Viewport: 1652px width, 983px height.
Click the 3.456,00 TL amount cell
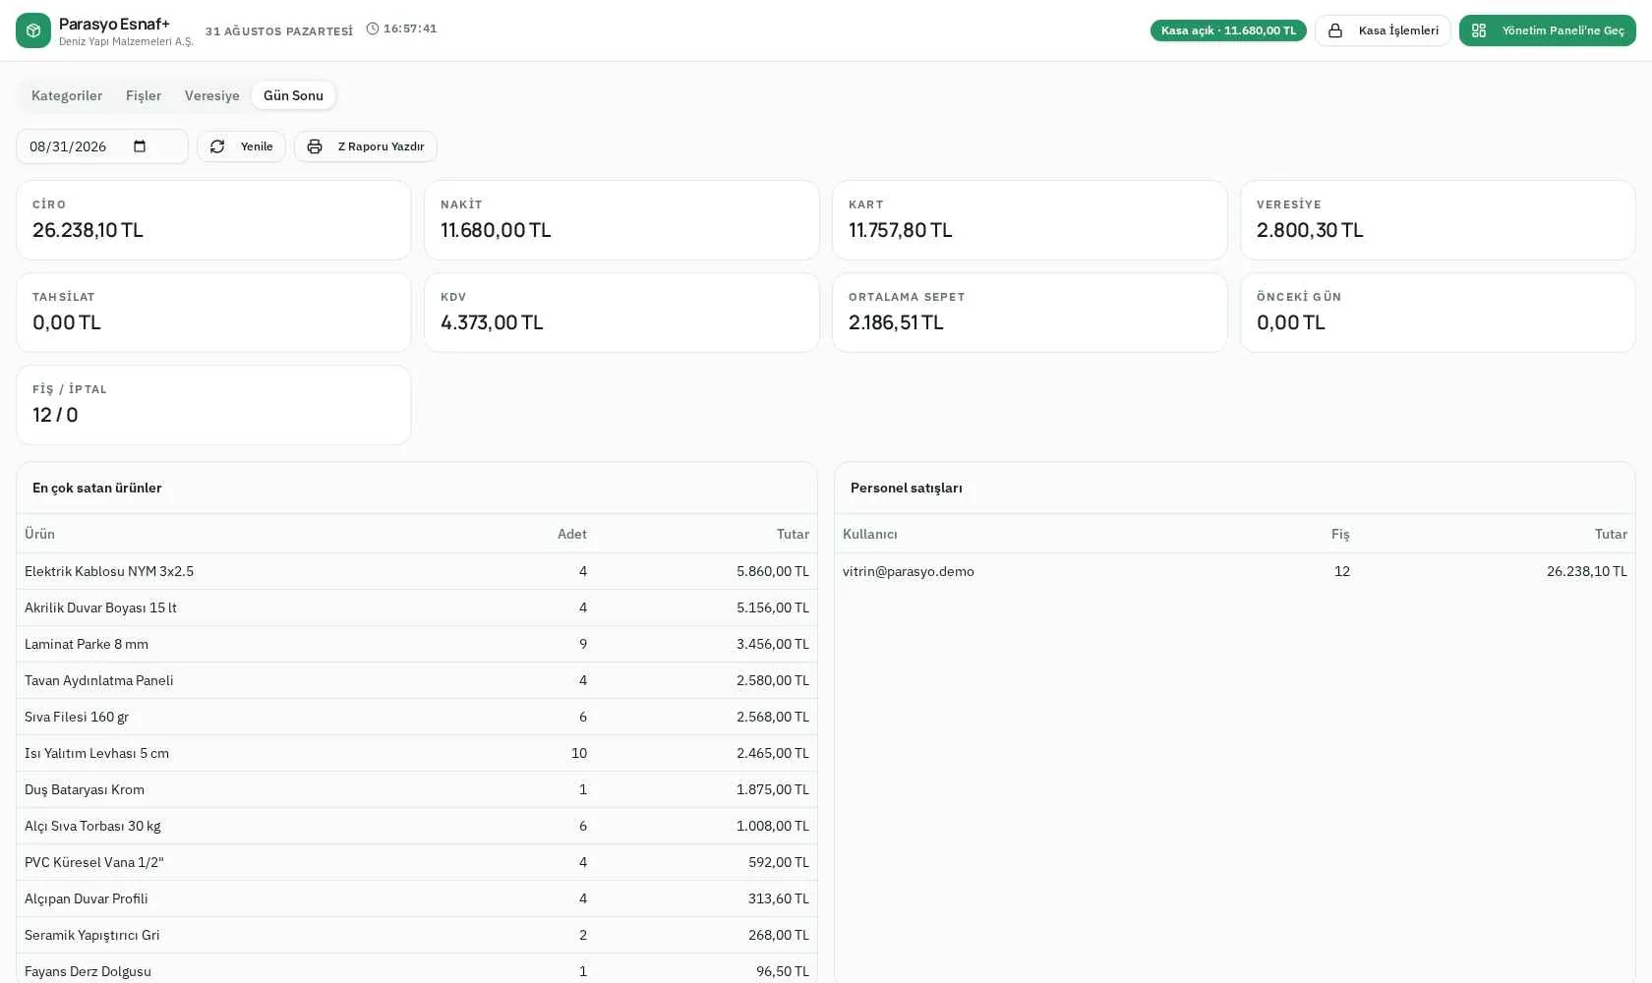point(773,644)
